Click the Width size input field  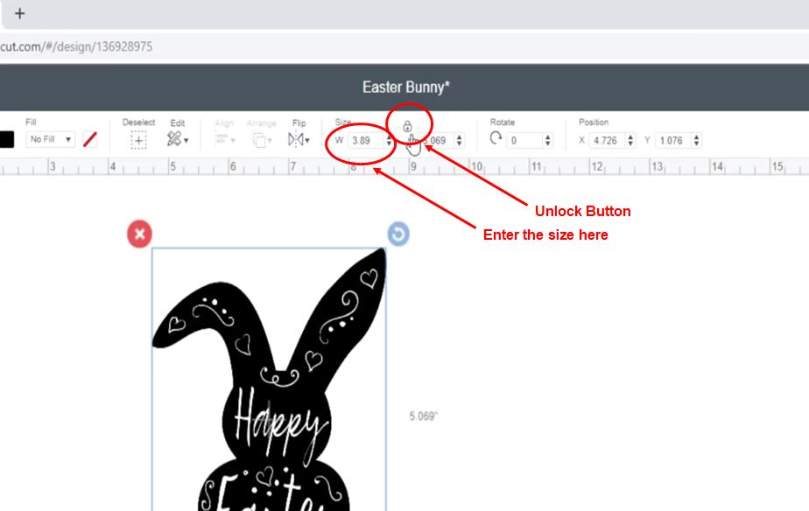point(367,140)
